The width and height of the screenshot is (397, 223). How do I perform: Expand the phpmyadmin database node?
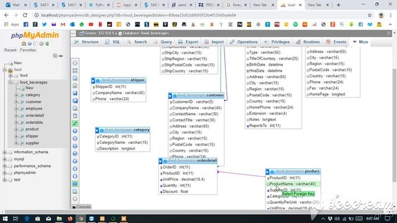(4, 173)
